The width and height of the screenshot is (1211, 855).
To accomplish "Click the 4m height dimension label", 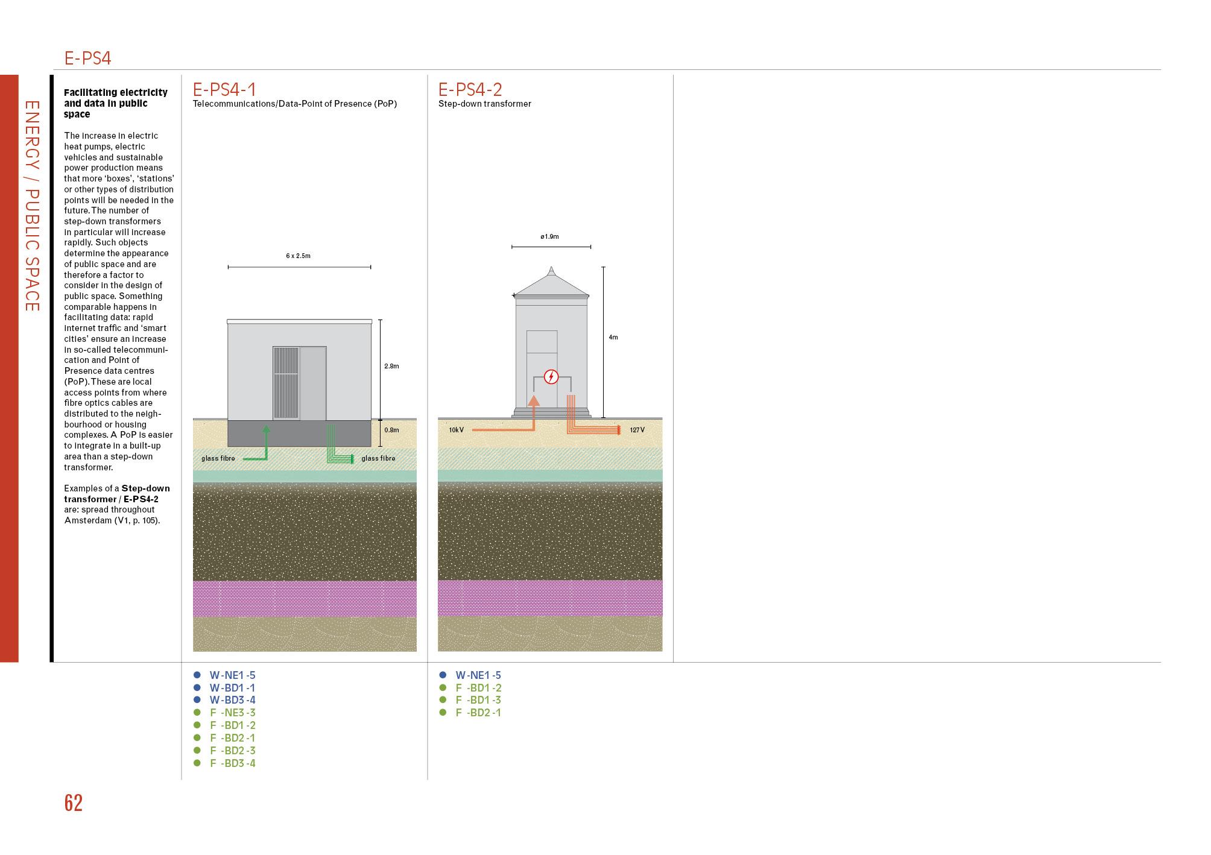I will pos(613,338).
